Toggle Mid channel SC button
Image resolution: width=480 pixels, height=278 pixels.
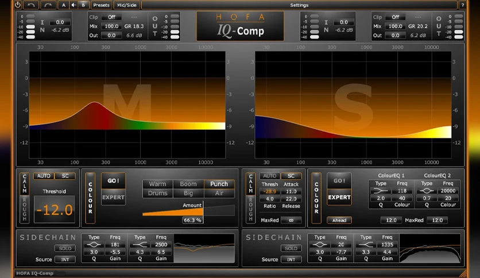[x=65, y=176]
